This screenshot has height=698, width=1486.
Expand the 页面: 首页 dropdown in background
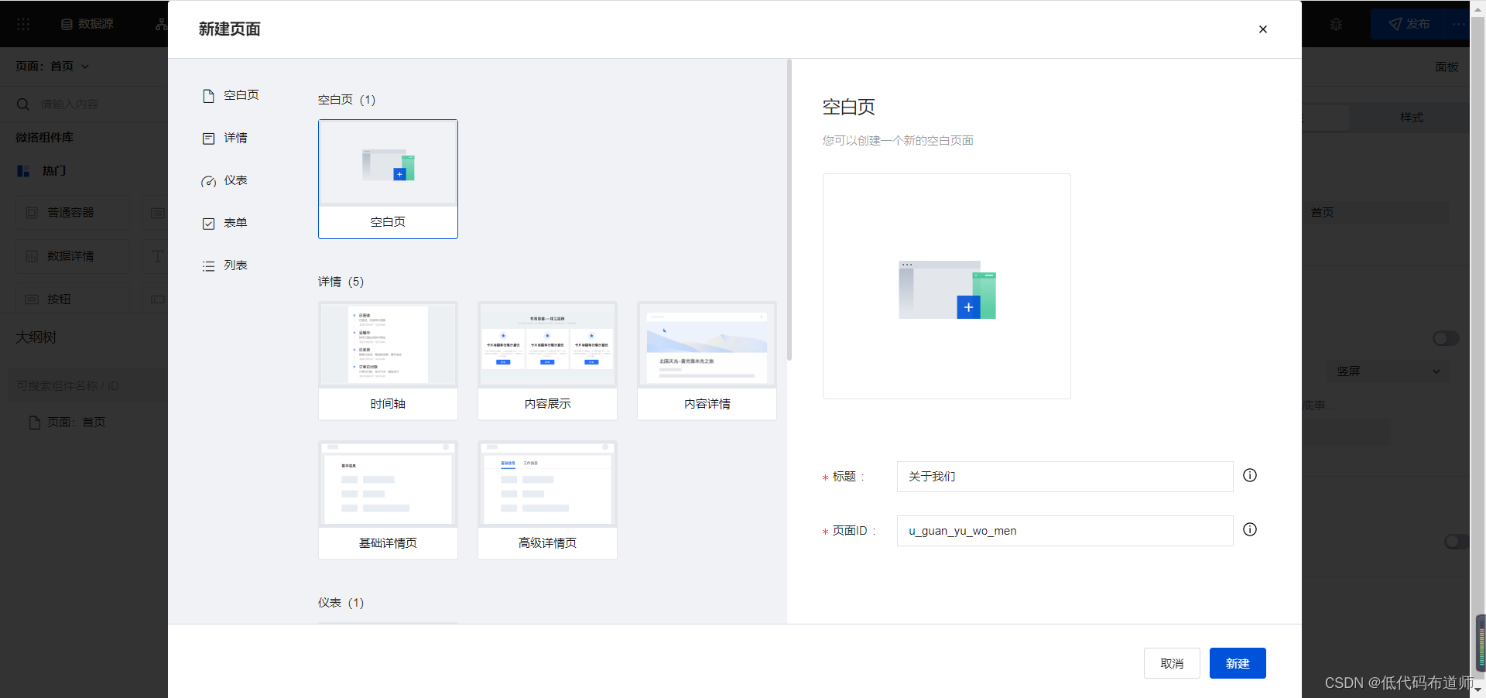pos(52,67)
